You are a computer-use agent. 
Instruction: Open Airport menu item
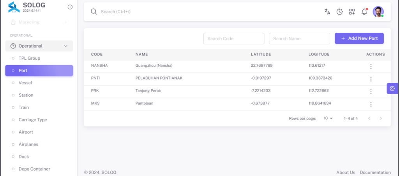coord(39,132)
